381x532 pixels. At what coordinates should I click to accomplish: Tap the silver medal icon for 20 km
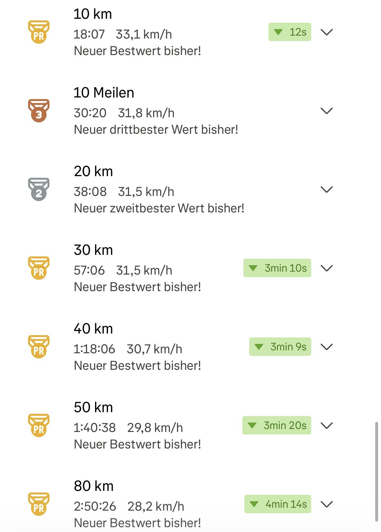point(39,189)
